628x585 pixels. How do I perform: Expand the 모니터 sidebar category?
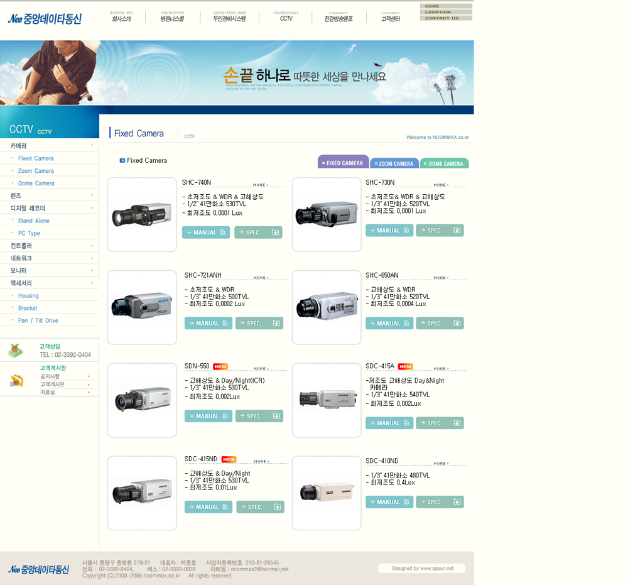pos(49,270)
